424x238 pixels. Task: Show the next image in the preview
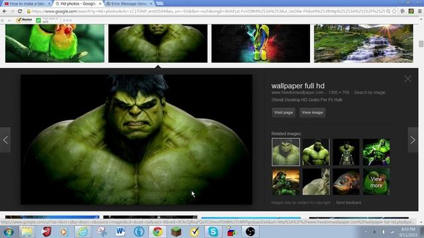pos(413,139)
